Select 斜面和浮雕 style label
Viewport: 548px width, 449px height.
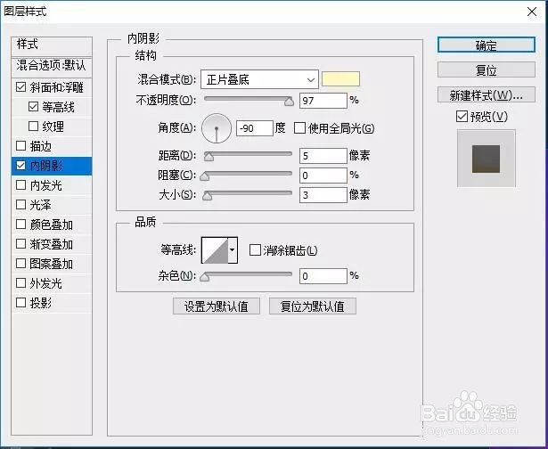[56, 87]
